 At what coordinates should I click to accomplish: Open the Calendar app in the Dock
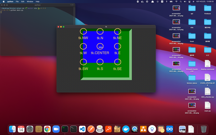(x=21, y=129)
